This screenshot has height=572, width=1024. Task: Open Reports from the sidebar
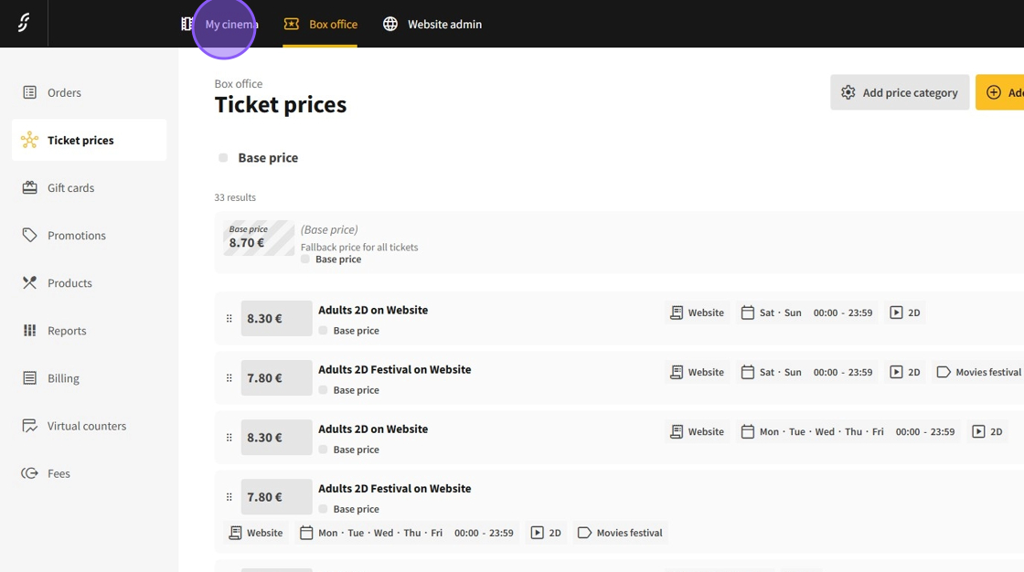(67, 330)
